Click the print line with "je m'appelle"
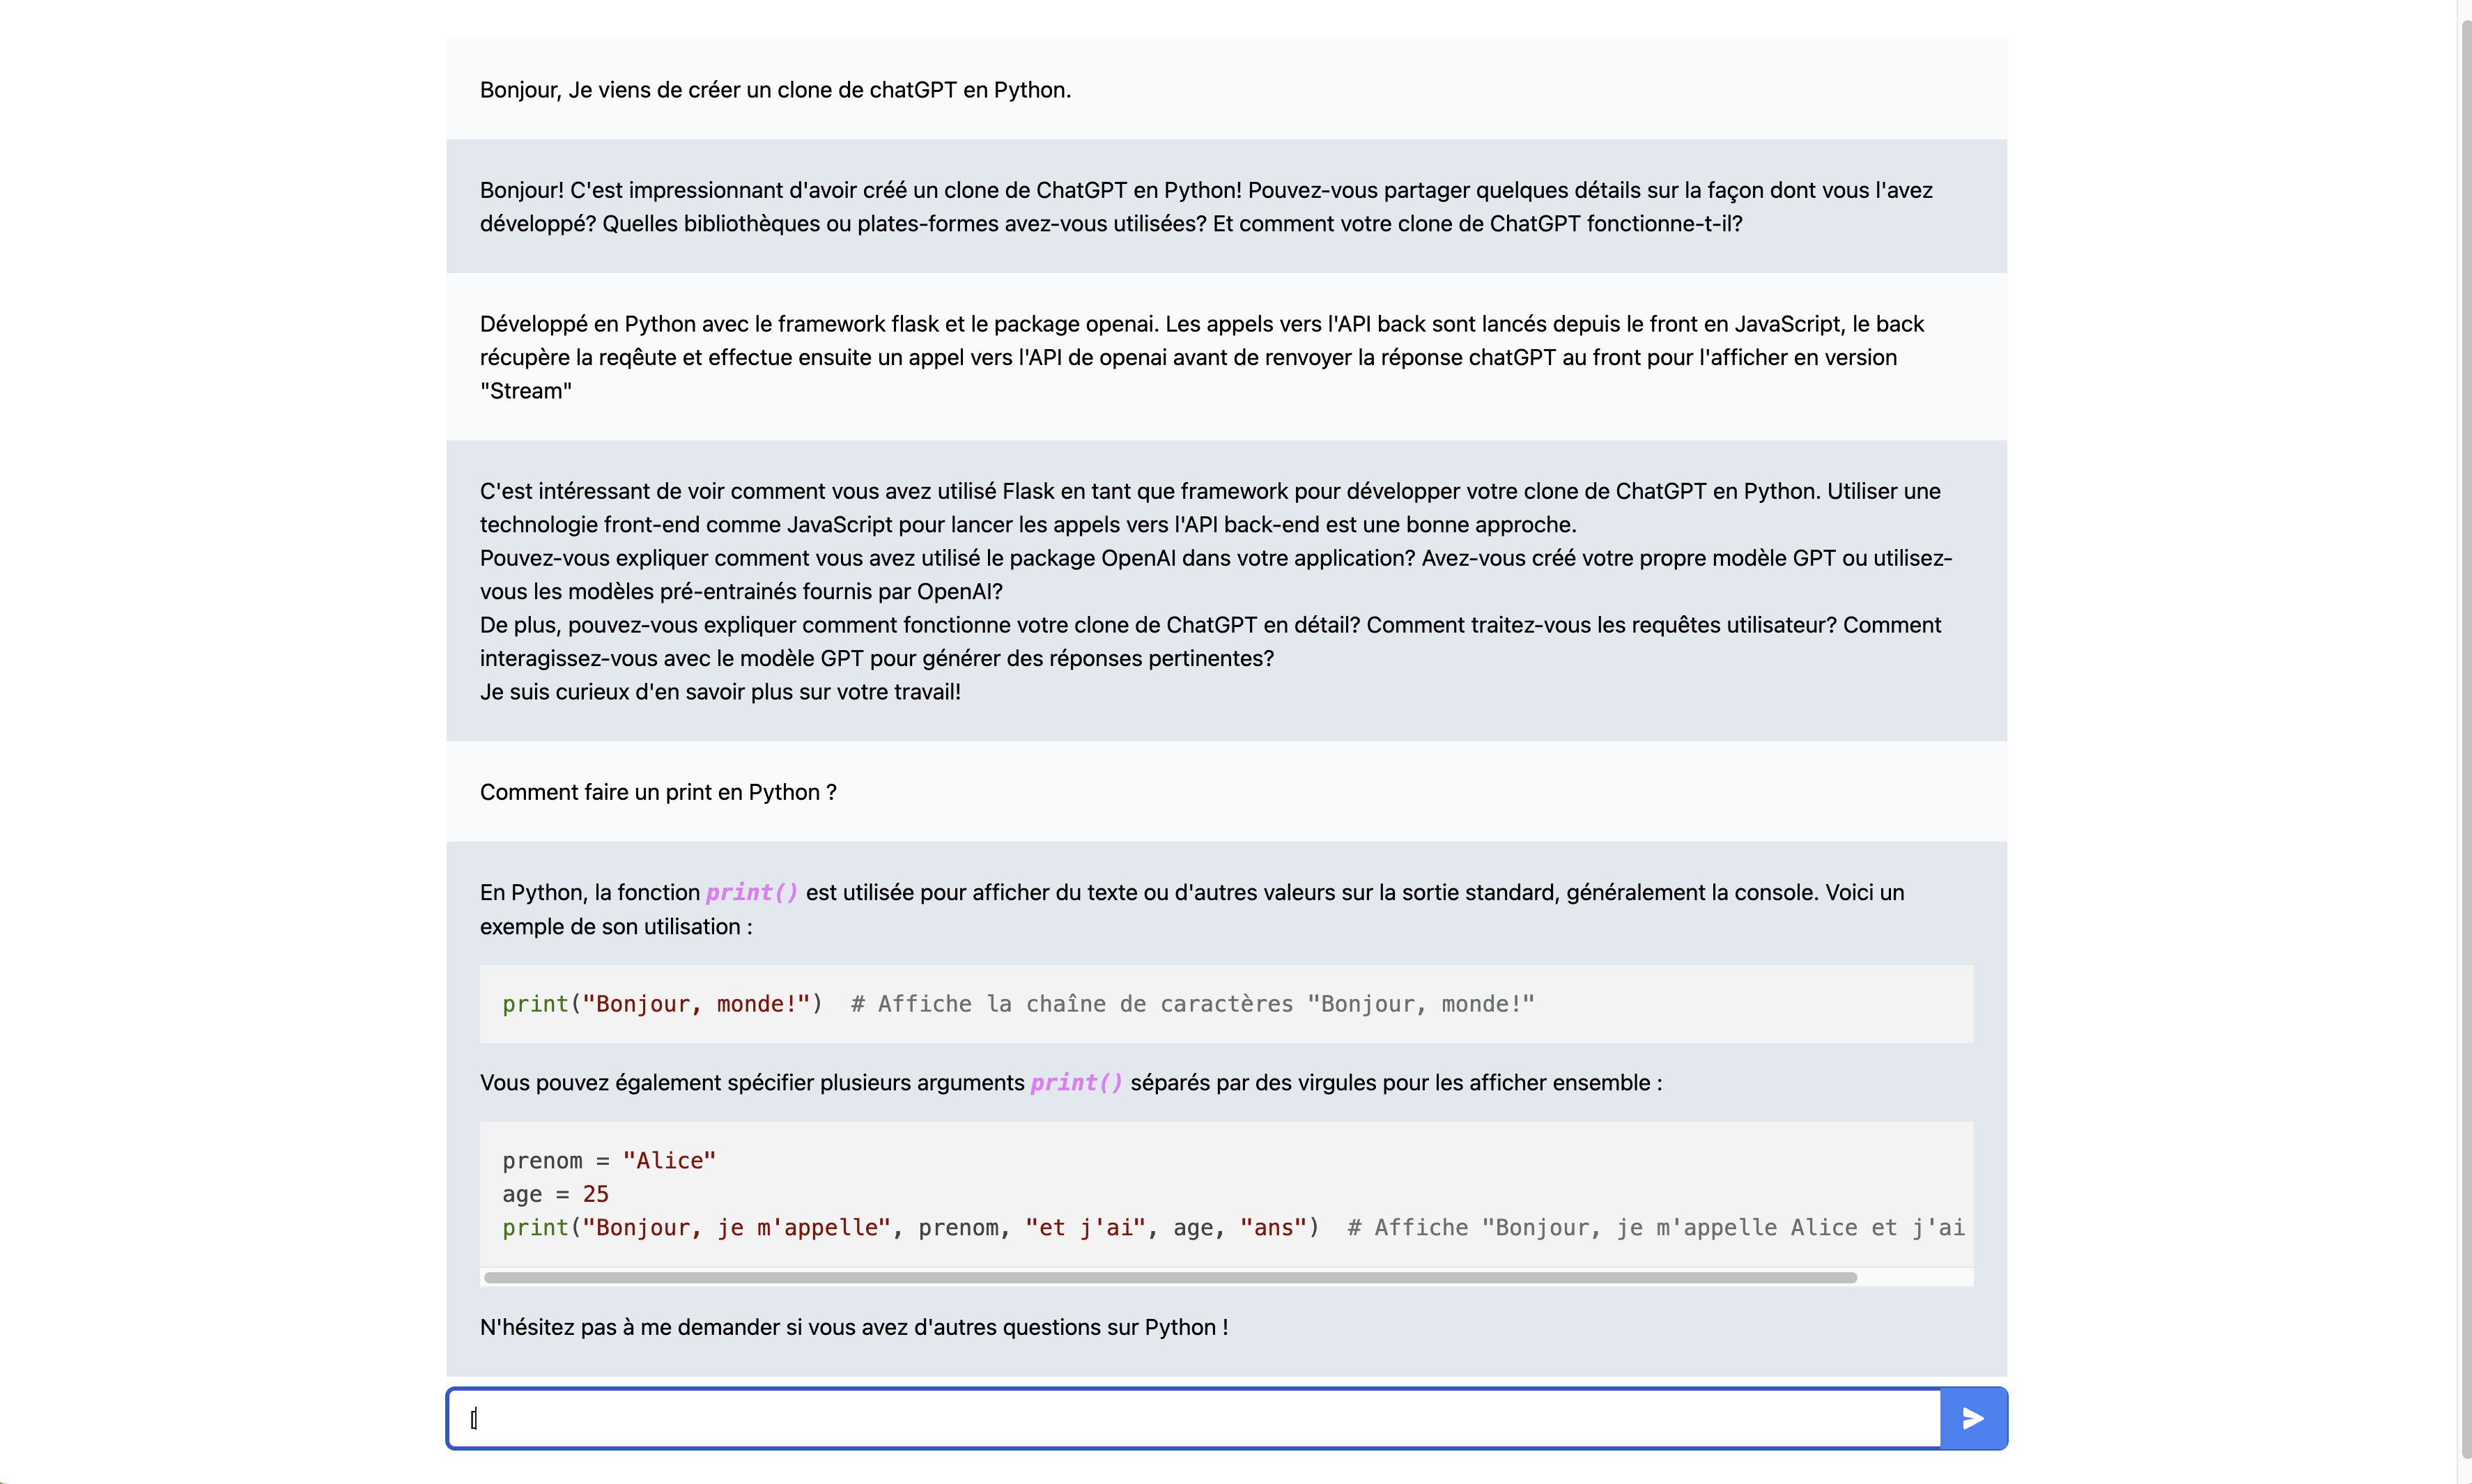 point(1233,1228)
